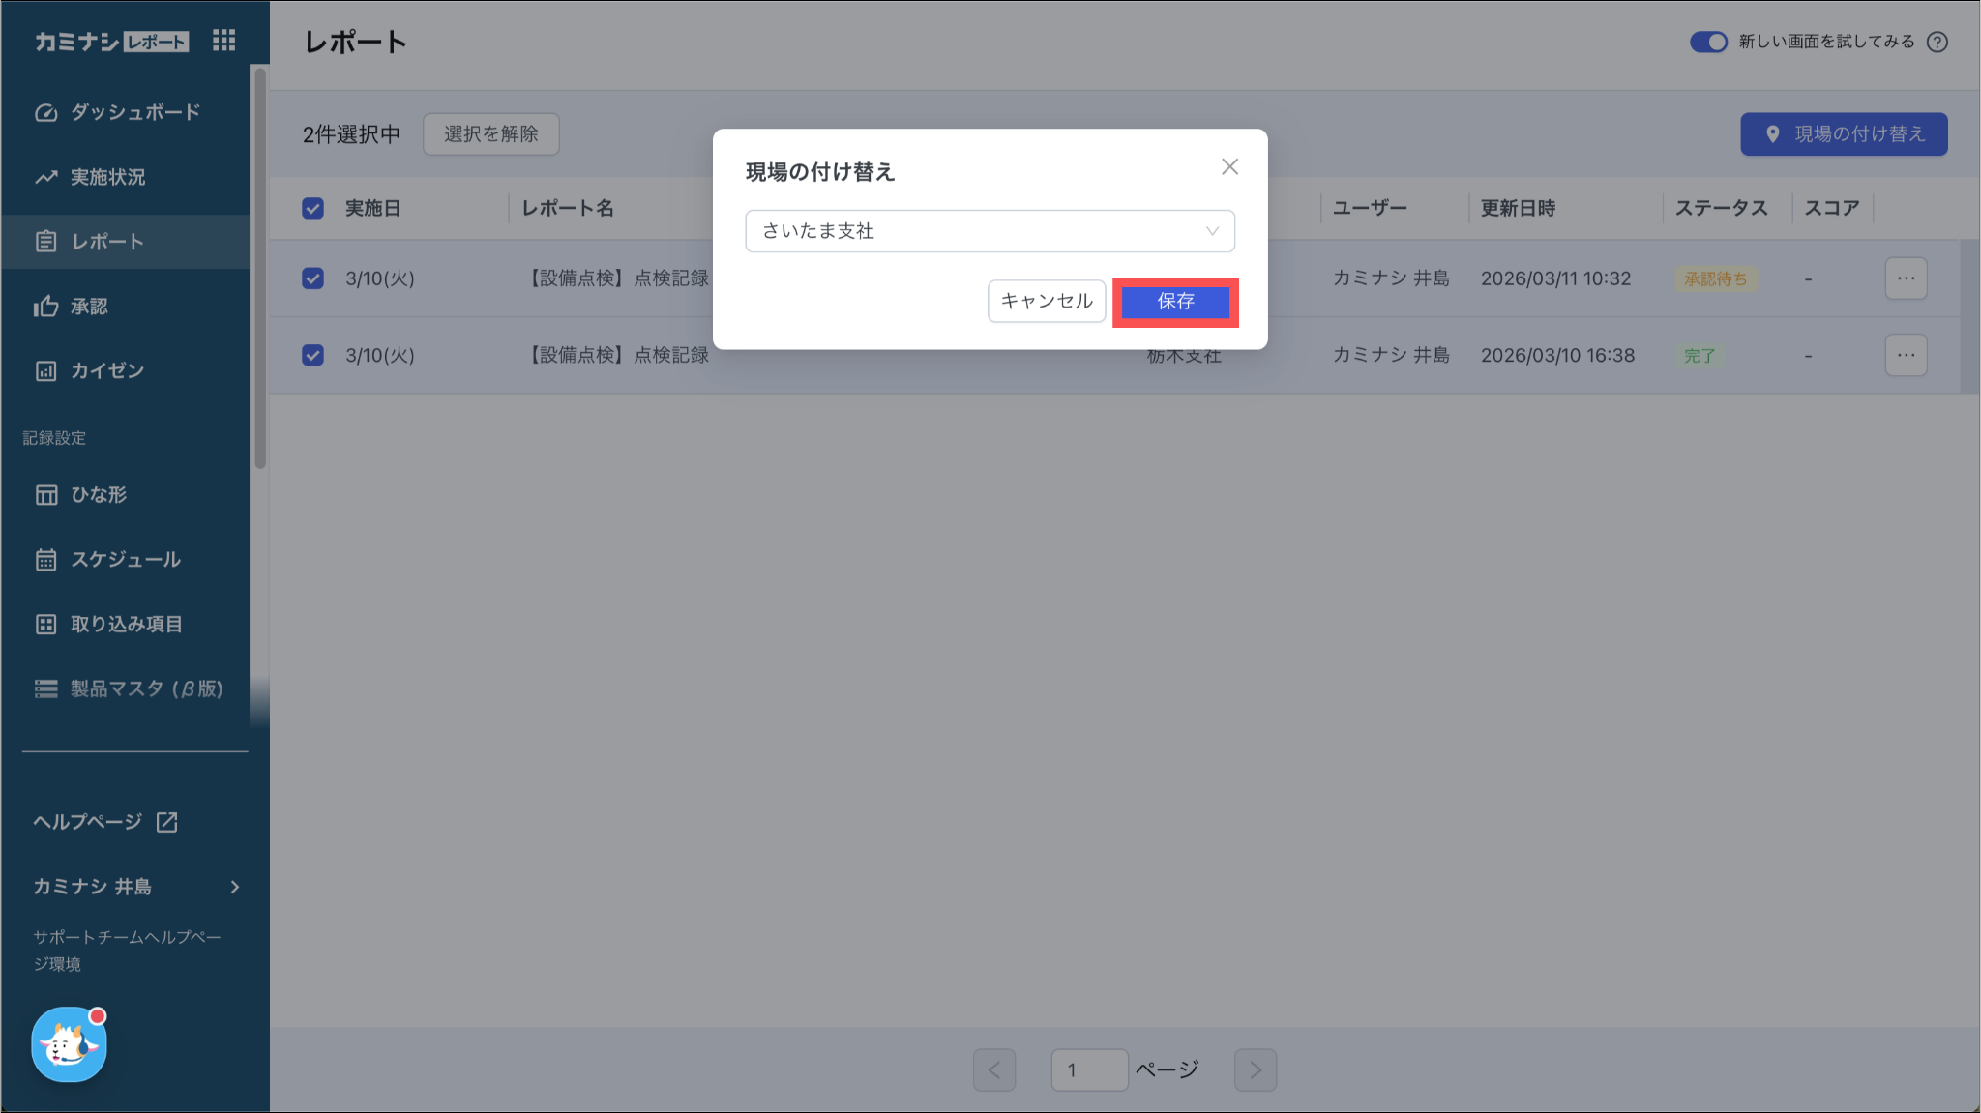Open the cow mascot support chat

pos(69,1045)
